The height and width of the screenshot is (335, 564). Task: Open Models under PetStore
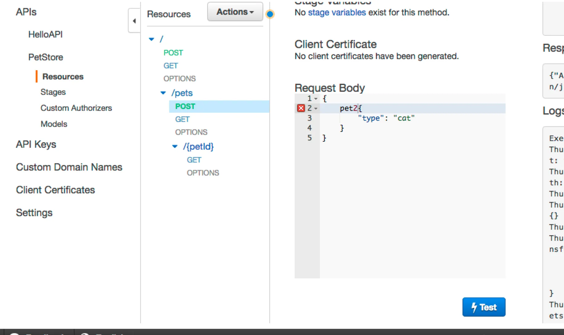(54, 124)
